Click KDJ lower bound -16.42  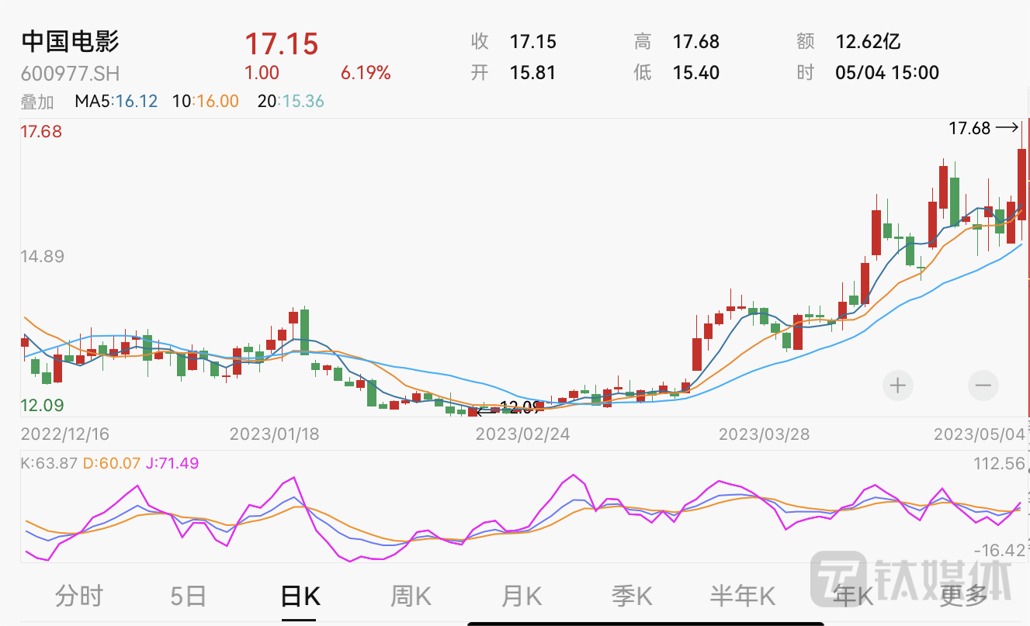(x=999, y=550)
